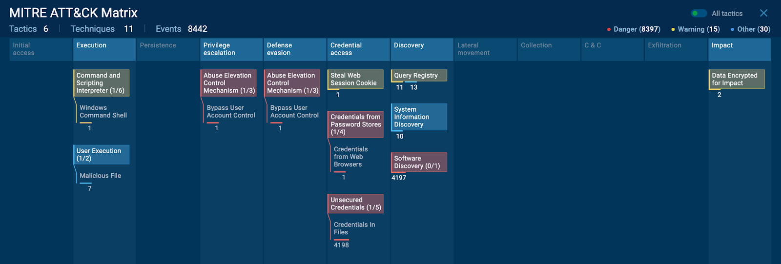The width and height of the screenshot is (781, 264).
Task: Filter by Danger (8397) severity
Action: tap(634, 29)
